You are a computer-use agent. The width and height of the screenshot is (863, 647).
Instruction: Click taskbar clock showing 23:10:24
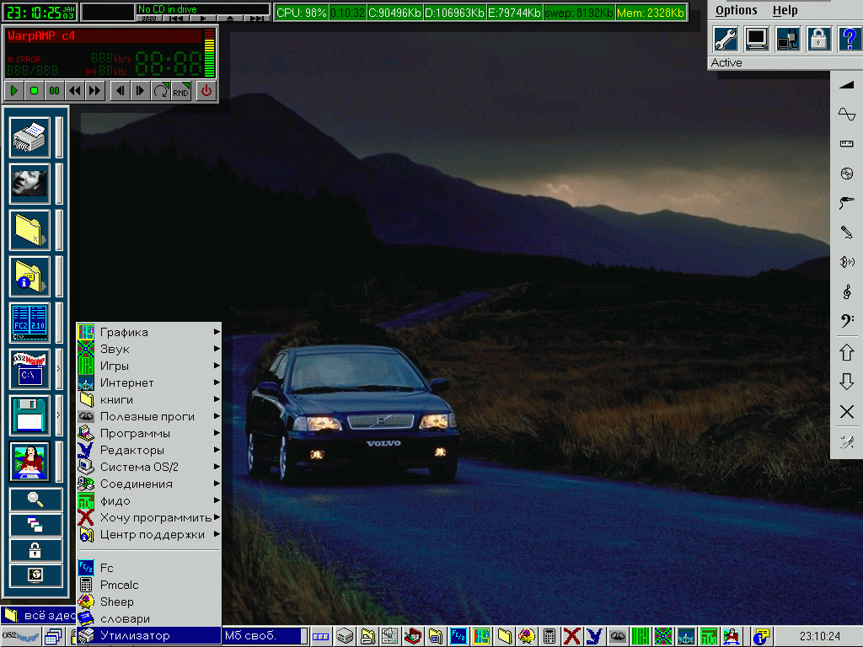coord(819,636)
